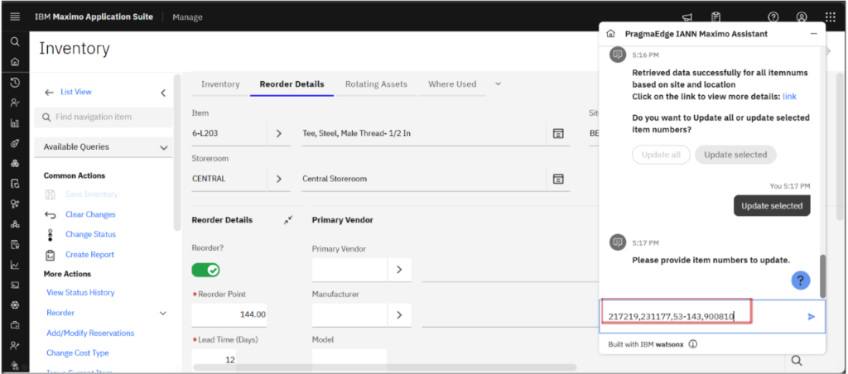
Task: Click the 'link' hyperlink in chat
Action: click(x=789, y=96)
